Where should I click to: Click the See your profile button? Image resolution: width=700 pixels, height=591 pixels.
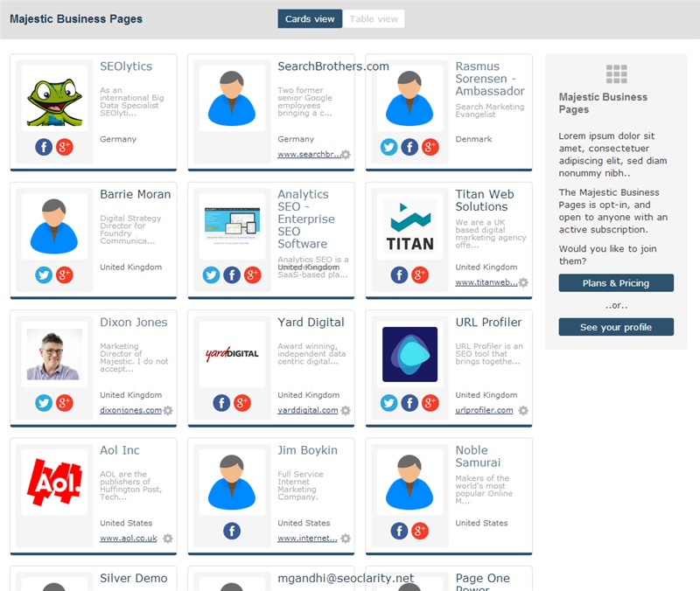click(616, 327)
